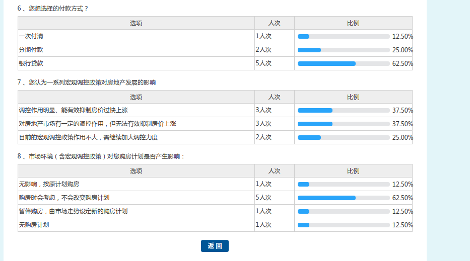The height and width of the screenshot is (261, 470).
Task: Click the 返回 button
Action: (x=215, y=246)
